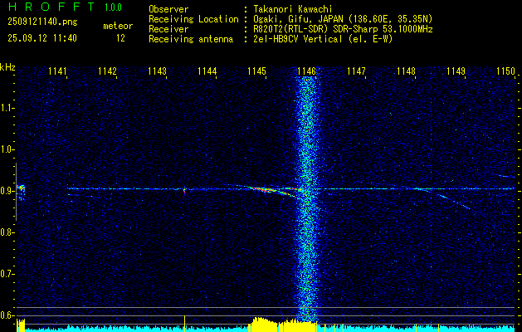Click the Receiving antenna 2el-HB9CV text
This screenshot has height=332, width=522.
pyautogui.click(x=321, y=39)
